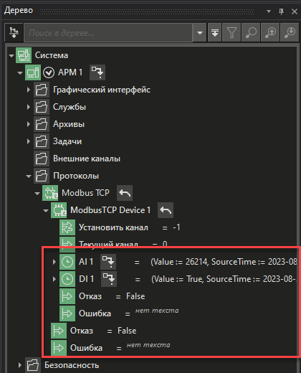Collapse the Система node
Viewport: 301px width, 373px height.
[x=11, y=55]
